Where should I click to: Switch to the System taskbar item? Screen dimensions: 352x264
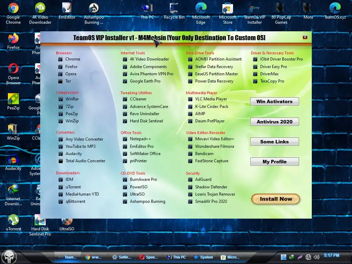(203, 257)
